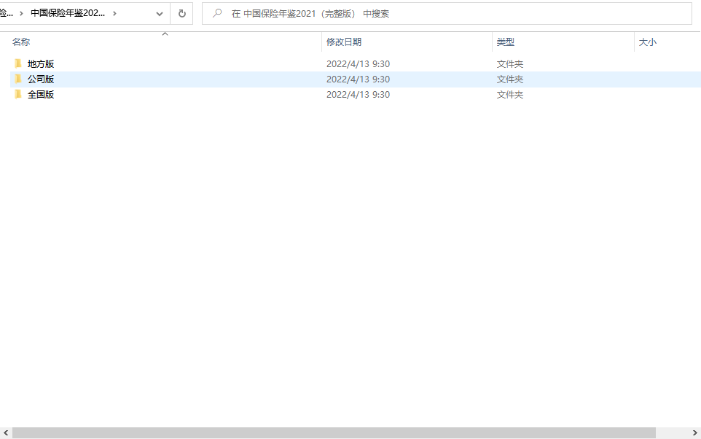Select the 公司版 folder name
The height and width of the screenshot is (439, 701).
[41, 79]
